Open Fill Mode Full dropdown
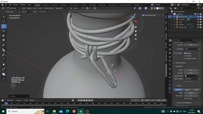Viewport: 203px width, 114px height. [x=191, y=49]
